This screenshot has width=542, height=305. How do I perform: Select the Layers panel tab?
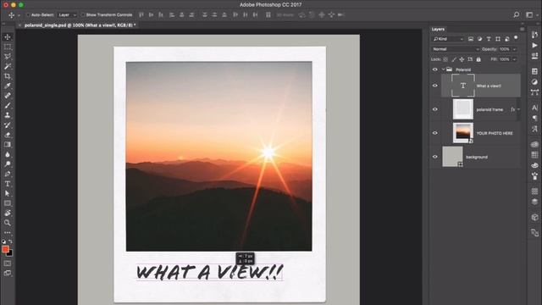438,29
